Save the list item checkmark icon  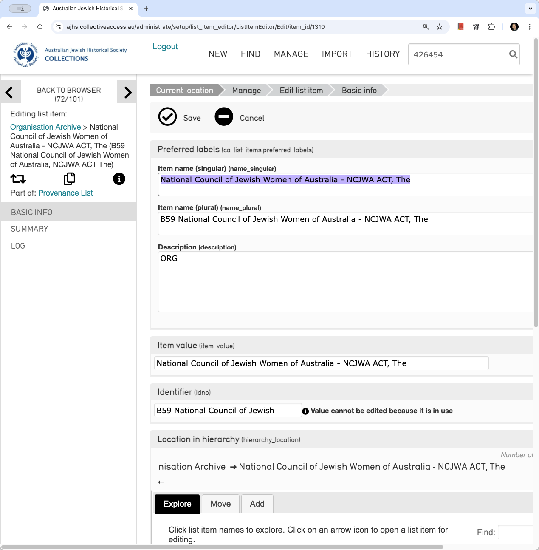point(167,116)
